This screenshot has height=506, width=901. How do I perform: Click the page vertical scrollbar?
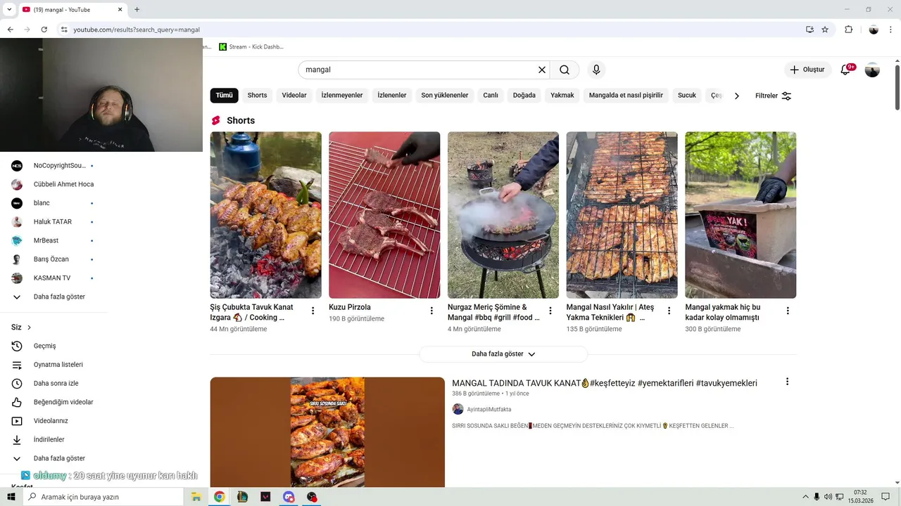[897, 211]
